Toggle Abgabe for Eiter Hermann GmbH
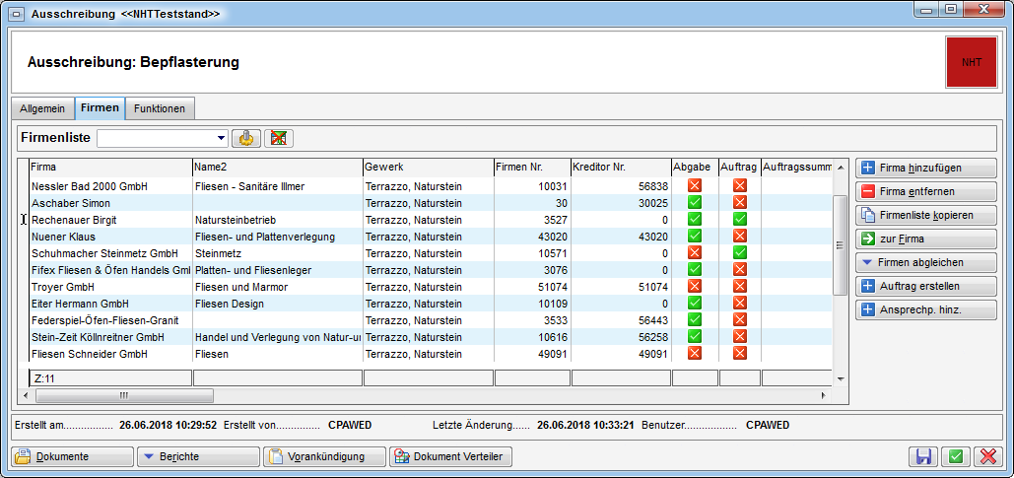1014x478 pixels. coord(695,304)
